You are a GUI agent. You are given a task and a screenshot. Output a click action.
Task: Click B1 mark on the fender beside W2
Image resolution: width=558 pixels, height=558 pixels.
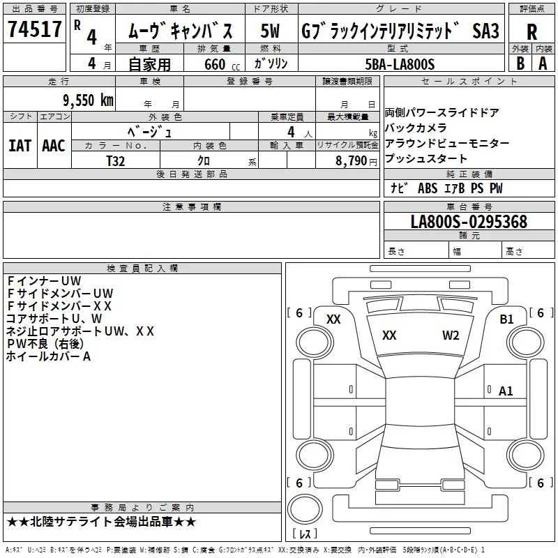(x=506, y=319)
